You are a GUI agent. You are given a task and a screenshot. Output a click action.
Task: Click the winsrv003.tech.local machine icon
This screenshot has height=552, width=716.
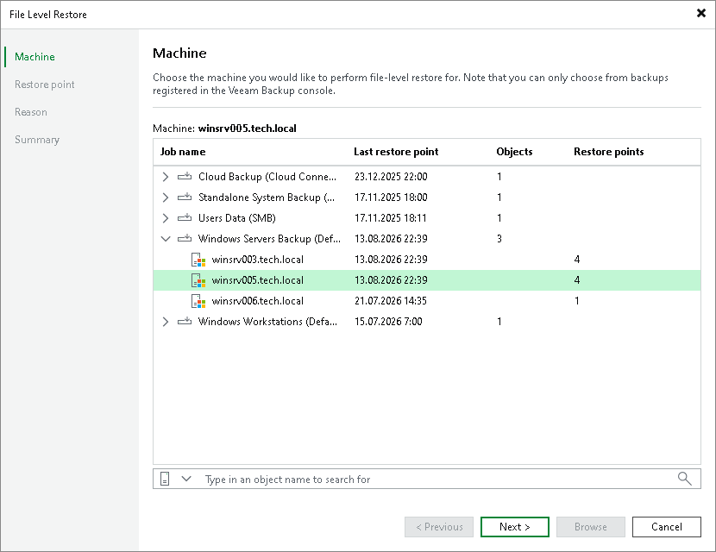point(198,260)
